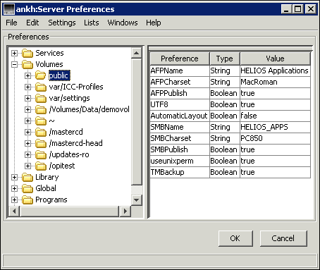Click tree scrollbar up arrow
Image resolution: width=320 pixels, height=270 pixels.
point(136,53)
